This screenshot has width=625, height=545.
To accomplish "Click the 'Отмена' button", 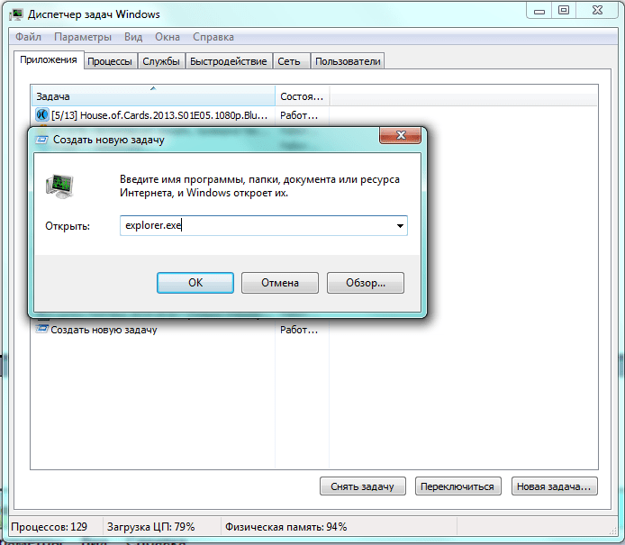I will click(280, 283).
